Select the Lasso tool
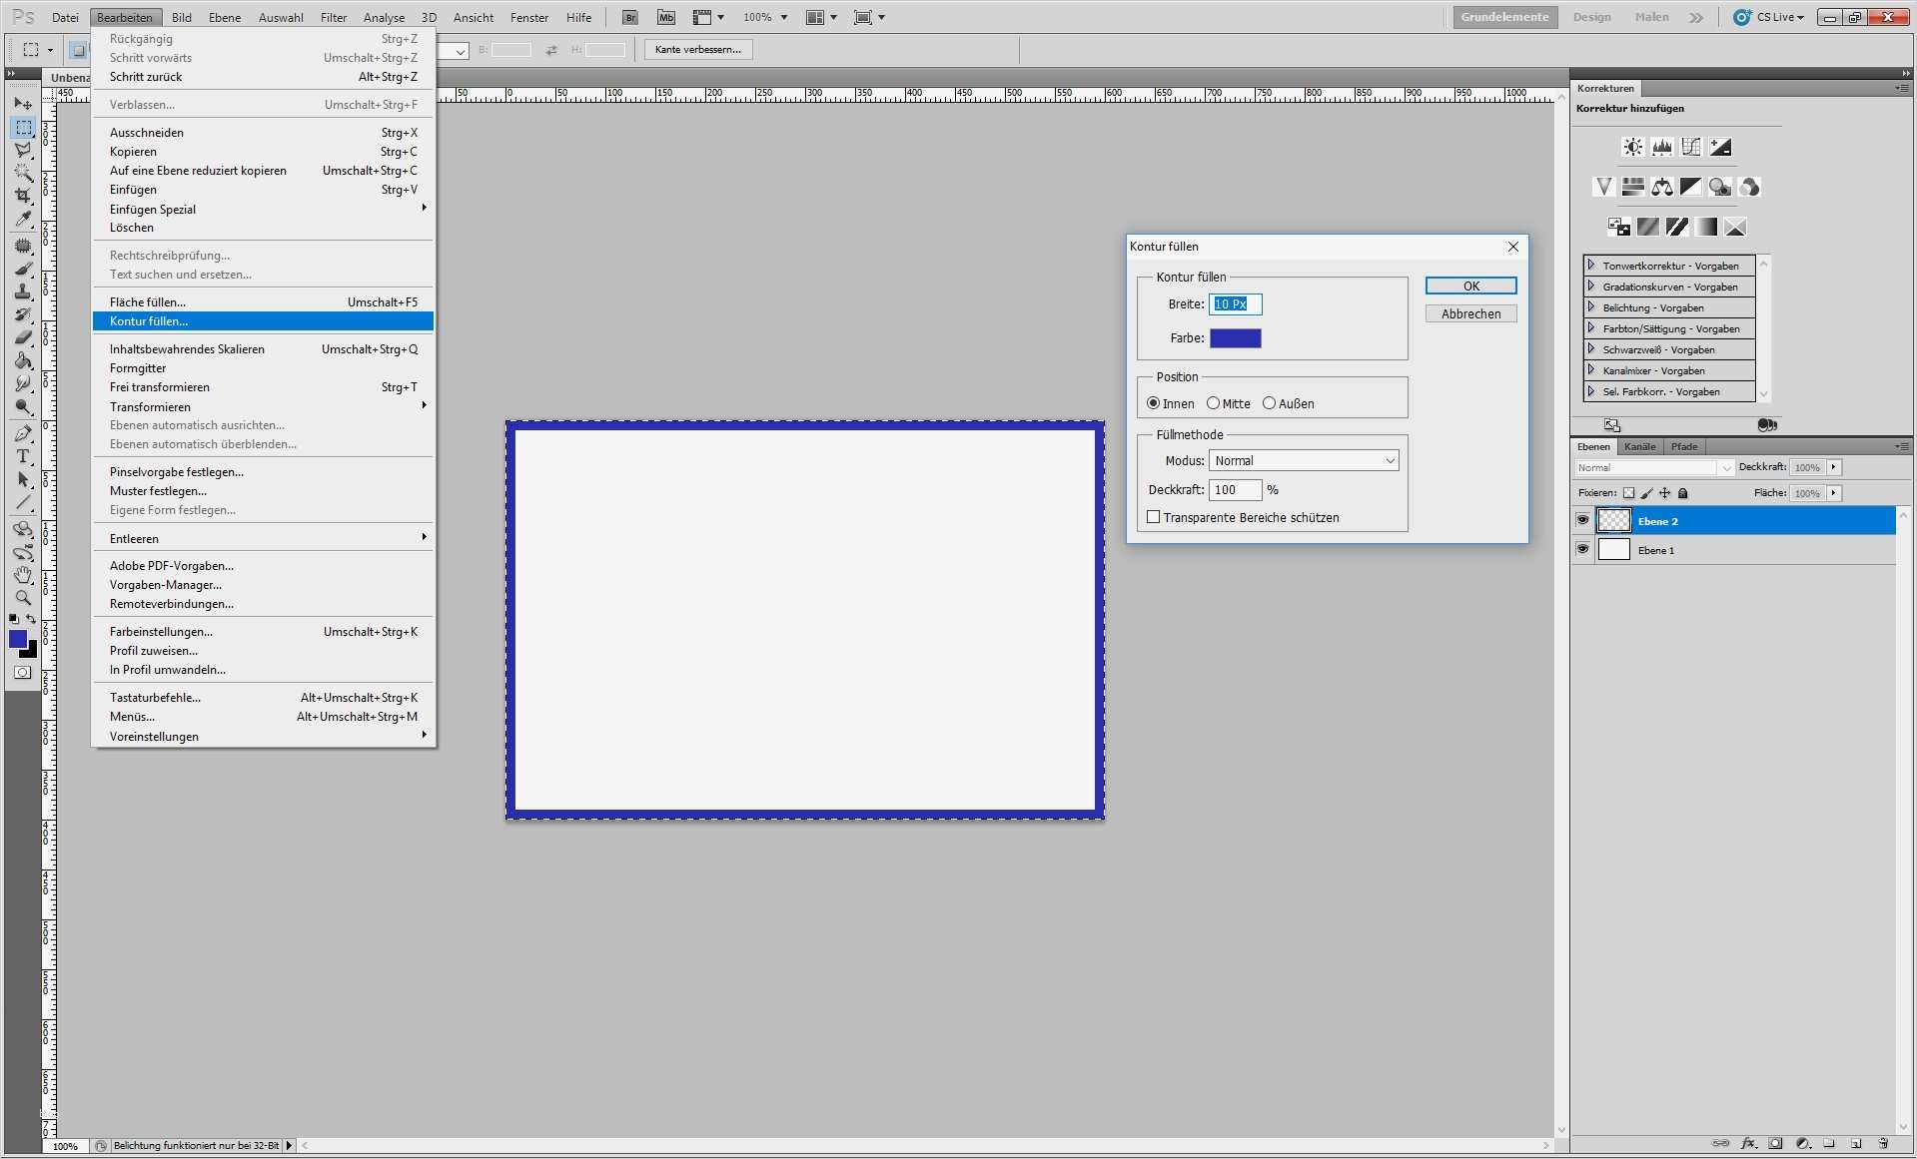The width and height of the screenshot is (1917, 1159). pyautogui.click(x=23, y=150)
